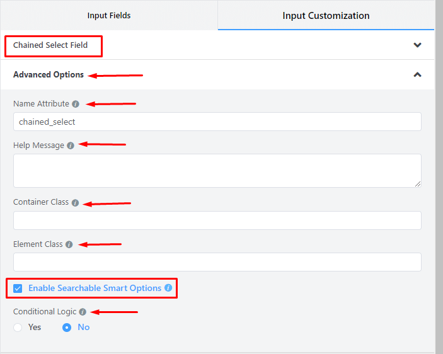Focus the Container Class input box
This screenshot has height=354, width=443.
tap(217, 220)
